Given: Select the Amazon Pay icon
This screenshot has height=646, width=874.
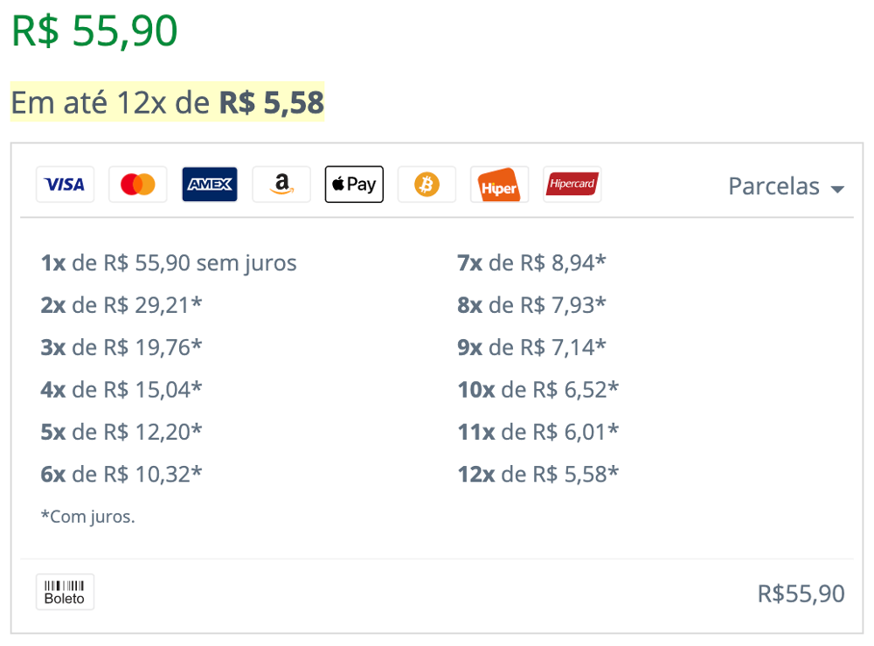Looking at the screenshot, I should click(281, 184).
